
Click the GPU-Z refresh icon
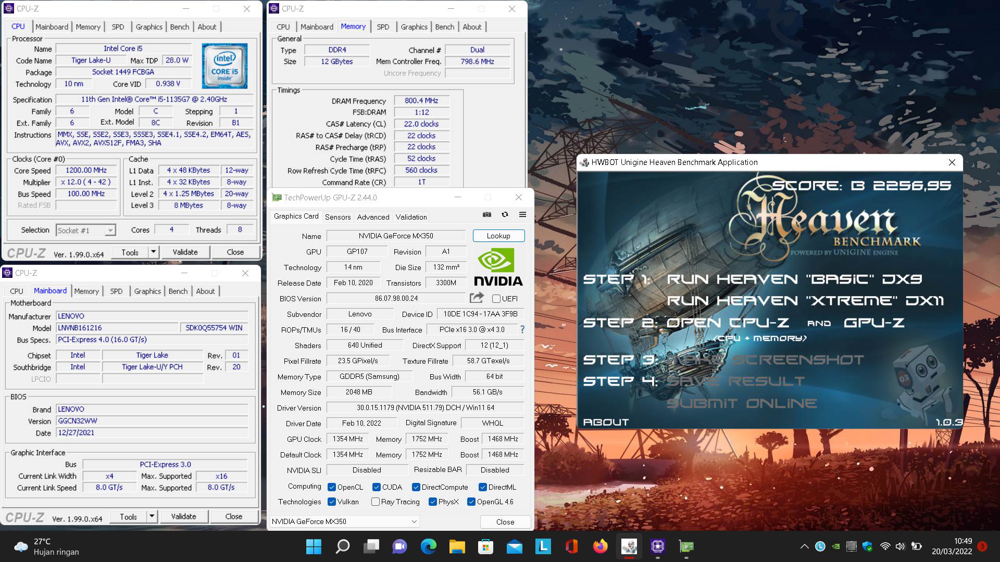point(505,214)
